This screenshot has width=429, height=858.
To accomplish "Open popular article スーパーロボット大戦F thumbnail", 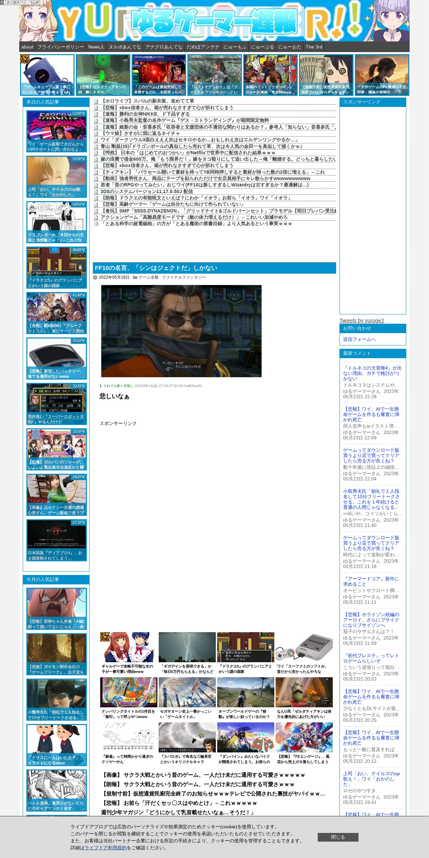I will [56, 404].
